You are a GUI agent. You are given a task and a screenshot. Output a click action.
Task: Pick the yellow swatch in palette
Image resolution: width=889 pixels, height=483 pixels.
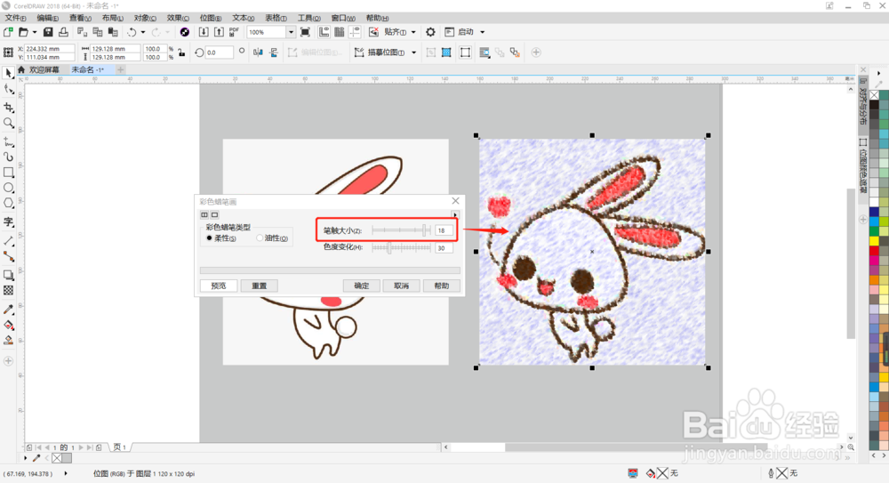(x=874, y=241)
